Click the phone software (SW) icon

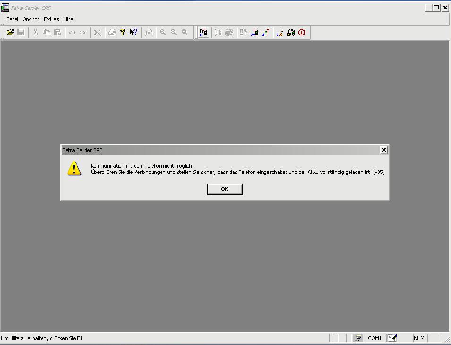click(x=254, y=33)
